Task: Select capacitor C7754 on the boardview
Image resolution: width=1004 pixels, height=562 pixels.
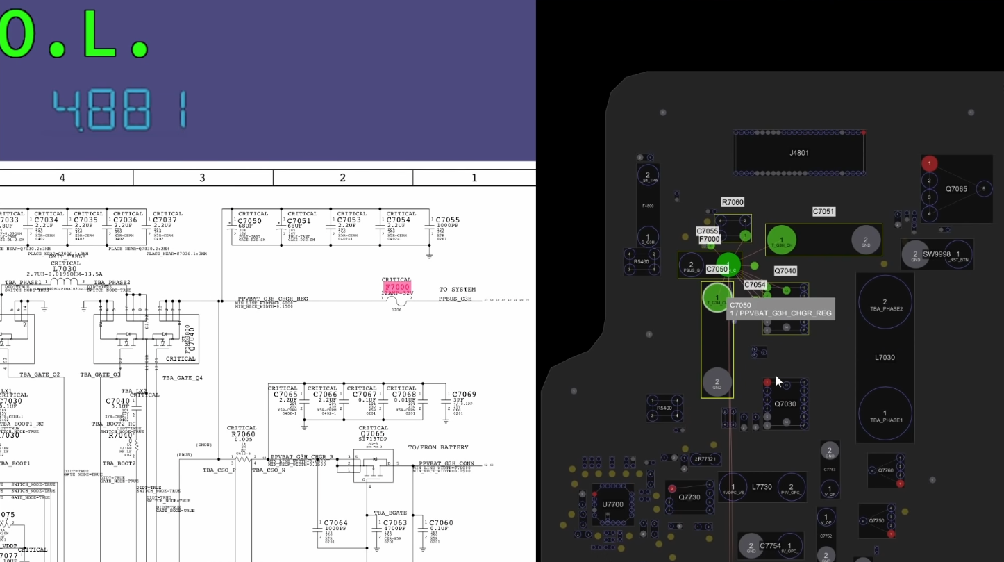Action: pos(770,546)
